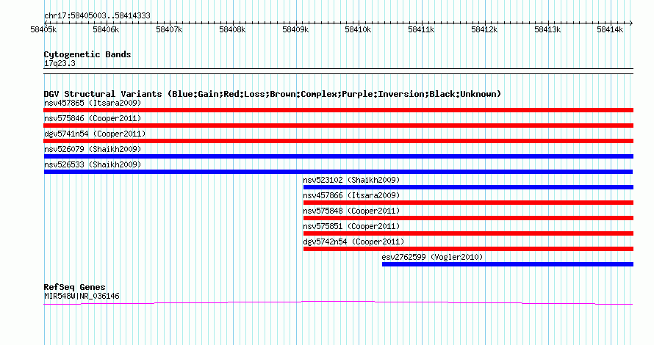Click the MIR548W|NR_036146 gene label

(82, 297)
